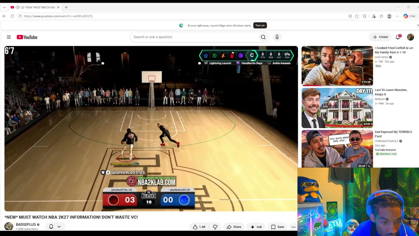Select the NBA 2K27 video browser tab

35,7
